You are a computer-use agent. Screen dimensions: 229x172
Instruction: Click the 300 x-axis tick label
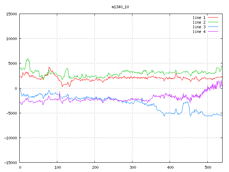pos(132,167)
